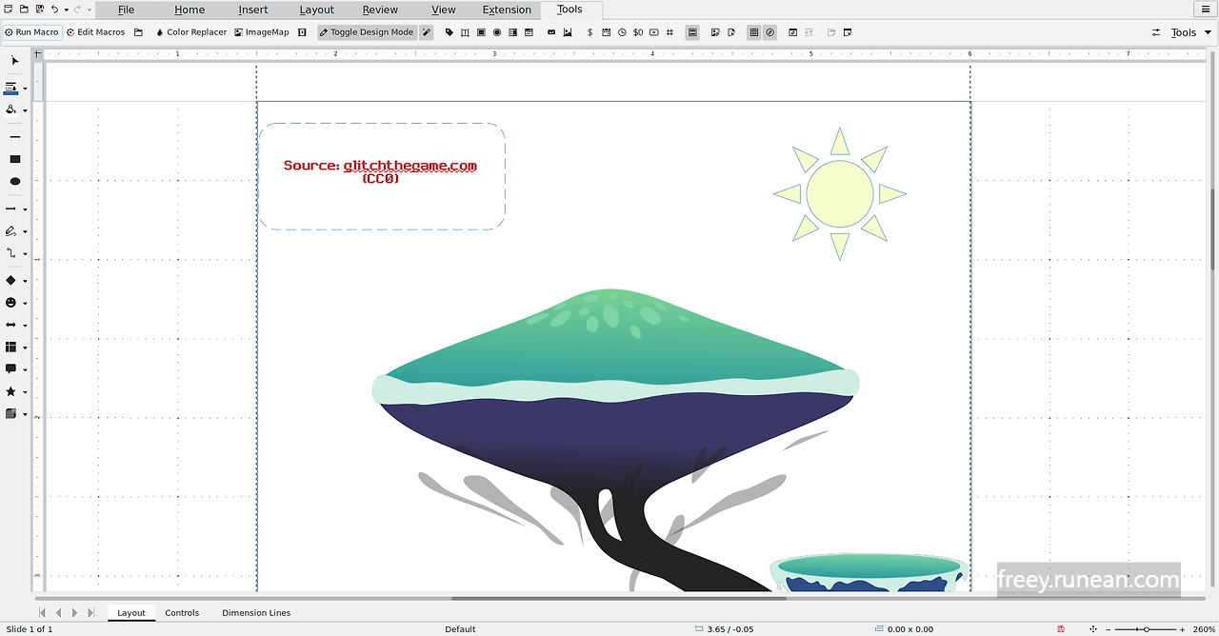Open the Insert menu
Viewport: 1219px width, 636px height.
point(252,10)
